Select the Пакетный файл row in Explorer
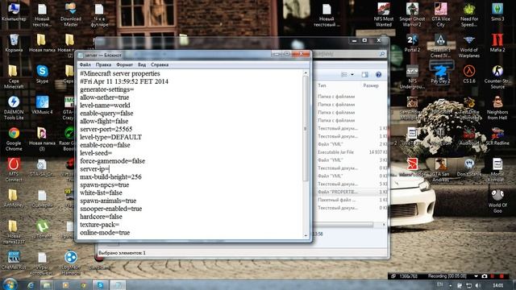Image resolution: width=516 pixels, height=290 pixels. point(352,200)
